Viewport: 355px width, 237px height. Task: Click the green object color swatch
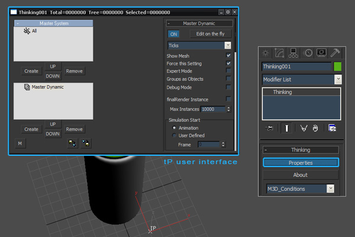[x=337, y=66]
